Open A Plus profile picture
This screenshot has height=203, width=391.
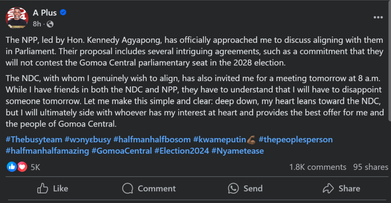pos(16,17)
